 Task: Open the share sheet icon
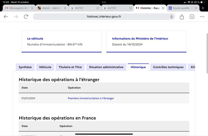pyautogui.click(x=182, y=17)
